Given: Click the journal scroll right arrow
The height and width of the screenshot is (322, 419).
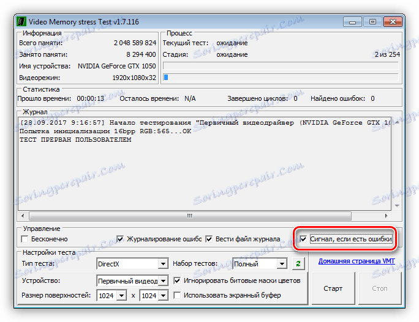Looking at the screenshot, I should point(386,216).
